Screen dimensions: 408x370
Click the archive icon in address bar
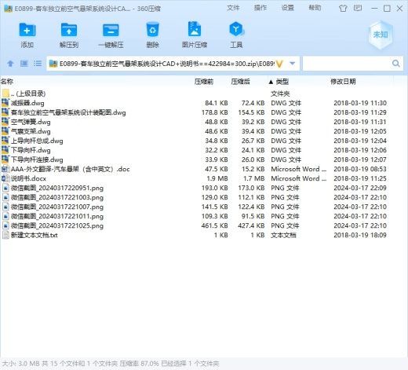click(x=53, y=64)
